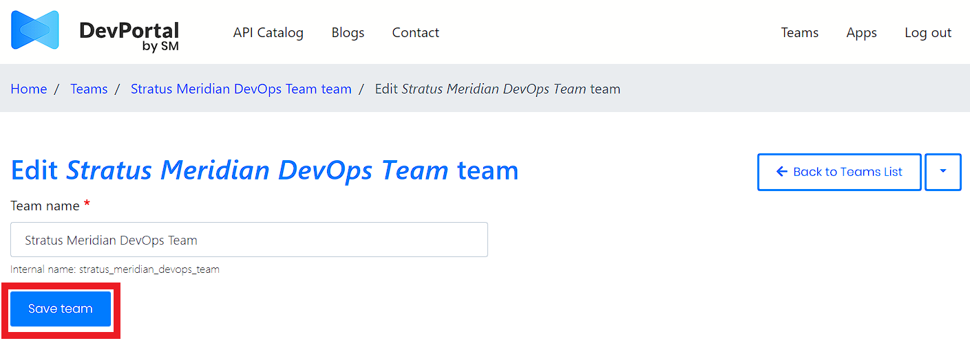This screenshot has height=354, width=970.
Task: Click the Edit Stratus Meridian DevOps Team heading
Action: click(x=264, y=170)
